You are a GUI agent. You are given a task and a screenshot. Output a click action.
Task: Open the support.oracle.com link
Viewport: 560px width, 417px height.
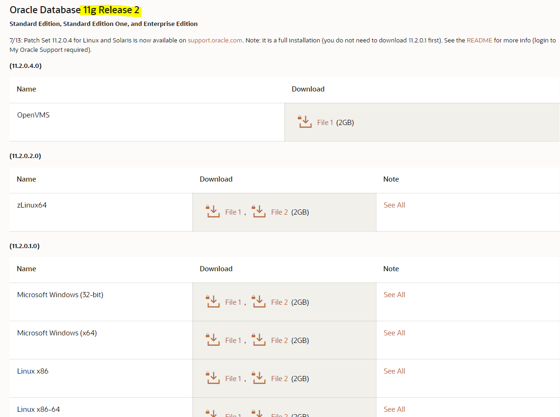215,41
